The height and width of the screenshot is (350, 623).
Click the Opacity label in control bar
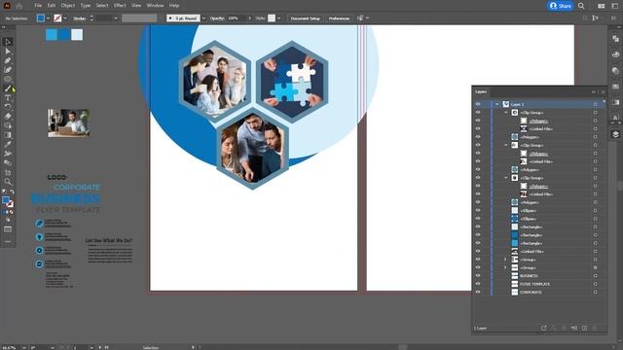tap(217, 18)
